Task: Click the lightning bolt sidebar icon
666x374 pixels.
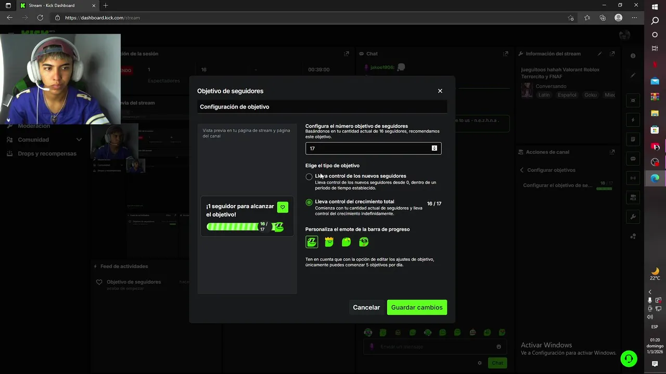Action: pos(633,120)
